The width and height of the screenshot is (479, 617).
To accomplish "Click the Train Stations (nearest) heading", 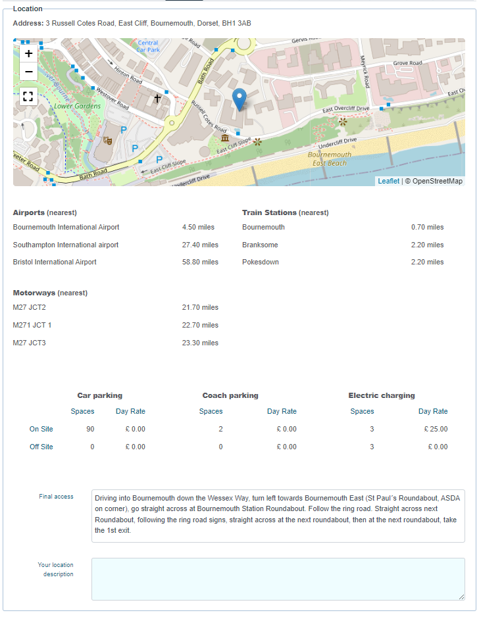I will [x=286, y=212].
